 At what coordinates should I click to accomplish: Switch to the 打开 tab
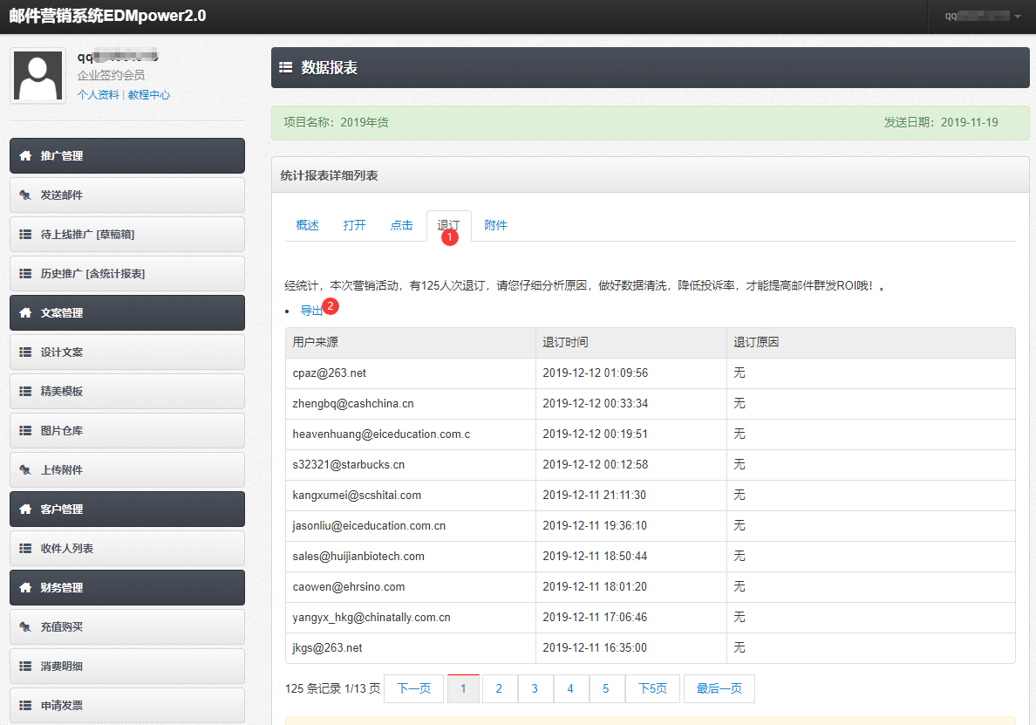354,225
